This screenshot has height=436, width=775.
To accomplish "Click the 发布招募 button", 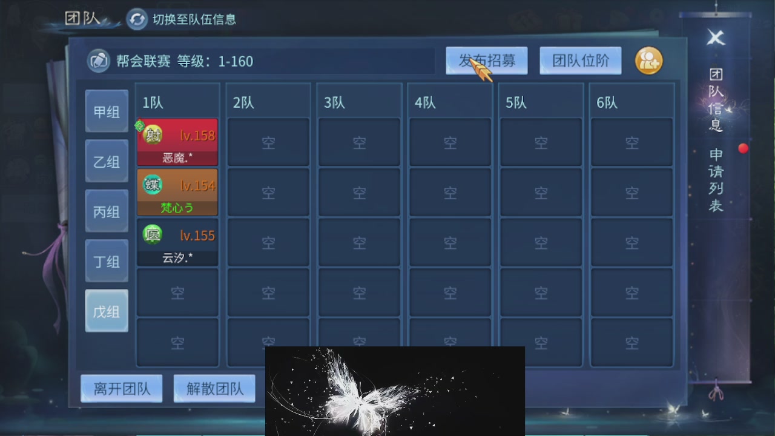I will 487,61.
